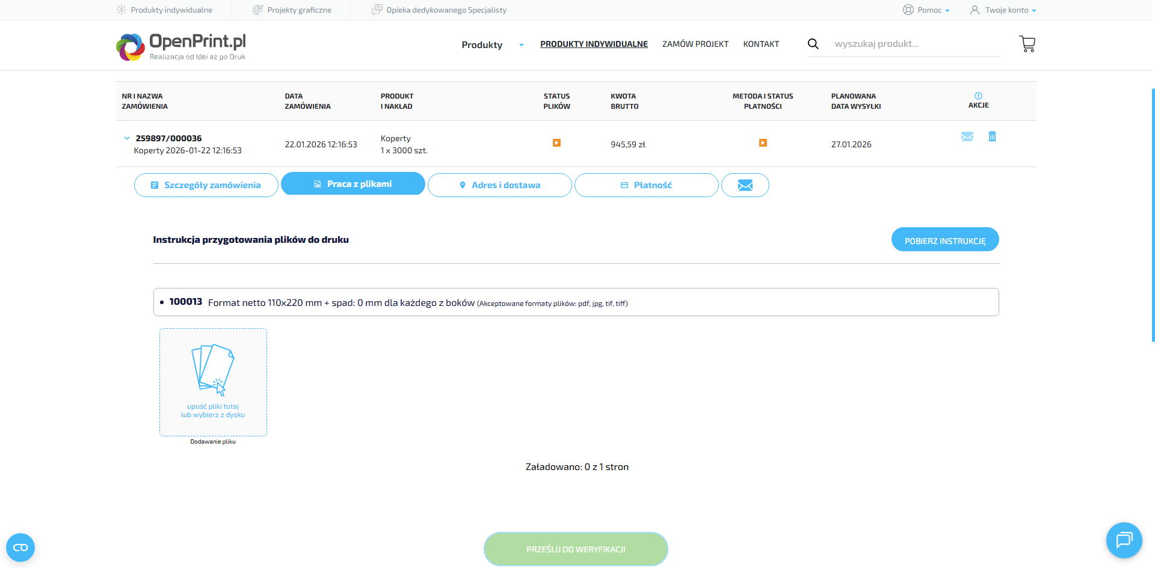Click the orange payment status icon
The width and height of the screenshot is (1155, 568).
(763, 143)
